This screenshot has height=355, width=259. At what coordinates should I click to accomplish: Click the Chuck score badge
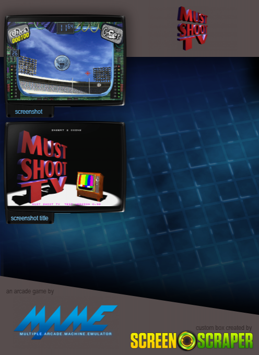20,34
